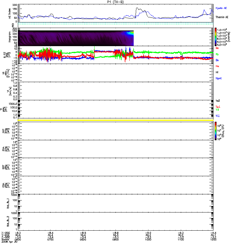Click the 1200 time label
This screenshot has width=231, height=246.
pyautogui.click(x=213, y=240)
